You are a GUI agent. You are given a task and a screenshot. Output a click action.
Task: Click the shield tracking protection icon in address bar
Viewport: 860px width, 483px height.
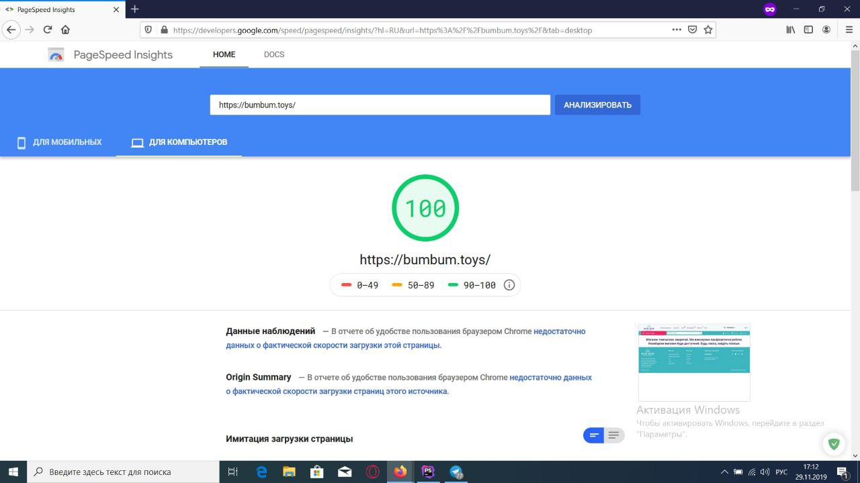click(x=148, y=30)
